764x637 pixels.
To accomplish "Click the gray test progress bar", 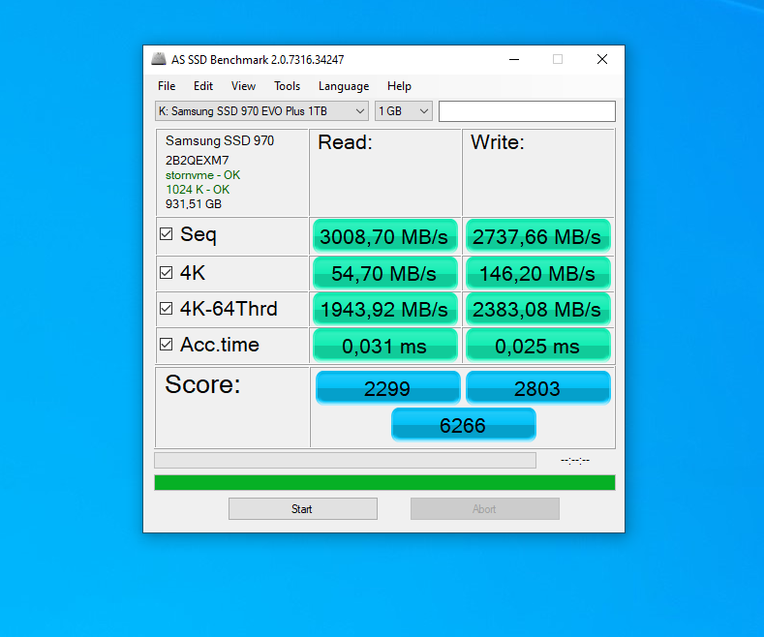I will [345, 460].
